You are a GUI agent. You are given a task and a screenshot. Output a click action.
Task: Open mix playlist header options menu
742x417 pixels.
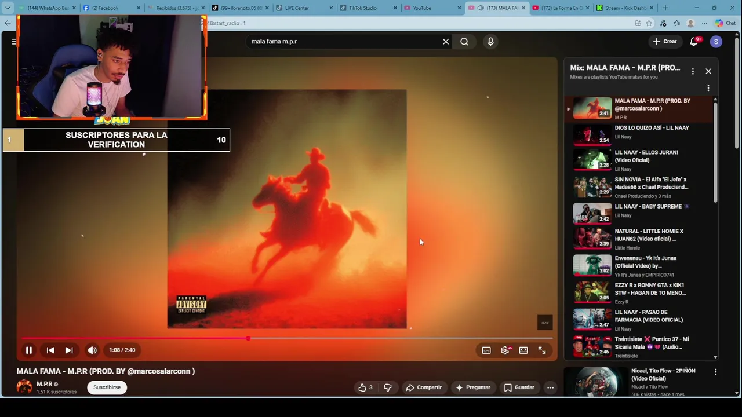coord(693,71)
